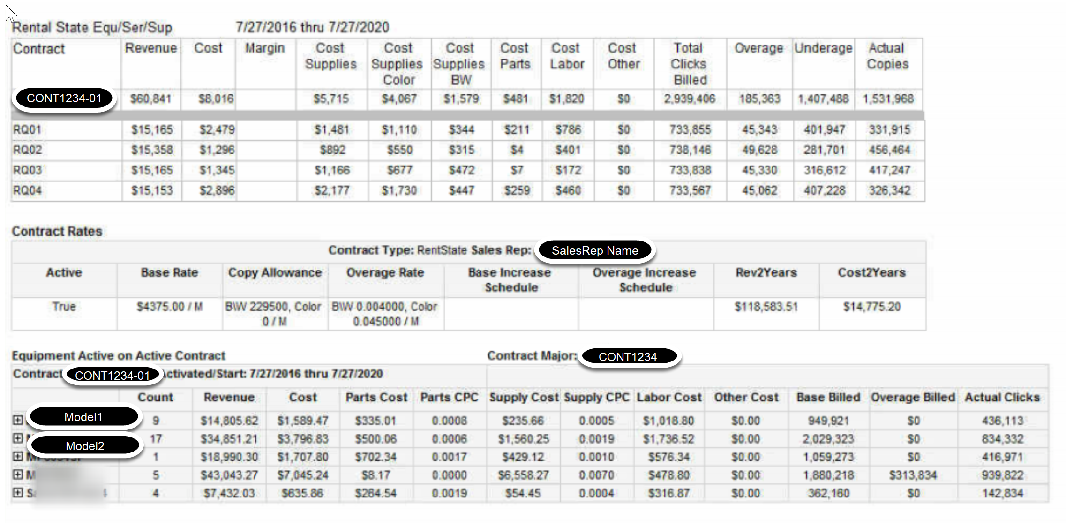Image resolution: width=1066 pixels, height=527 pixels.
Task: Click the Supply CPC column header
Action: 596,397
